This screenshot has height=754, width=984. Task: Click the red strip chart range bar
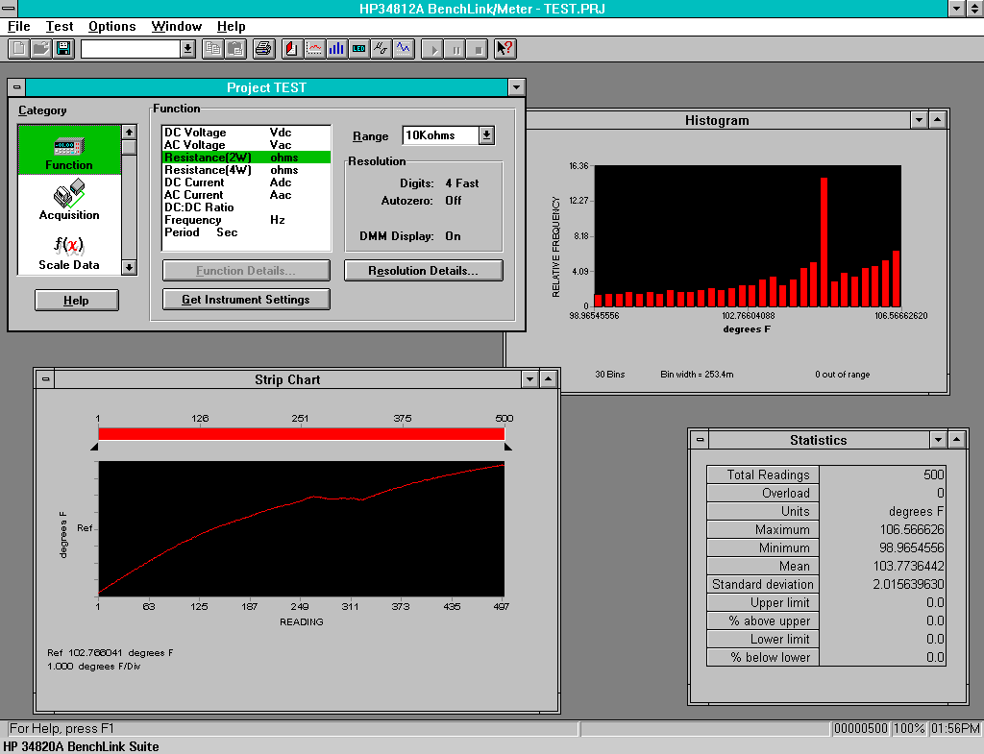pyautogui.click(x=301, y=434)
